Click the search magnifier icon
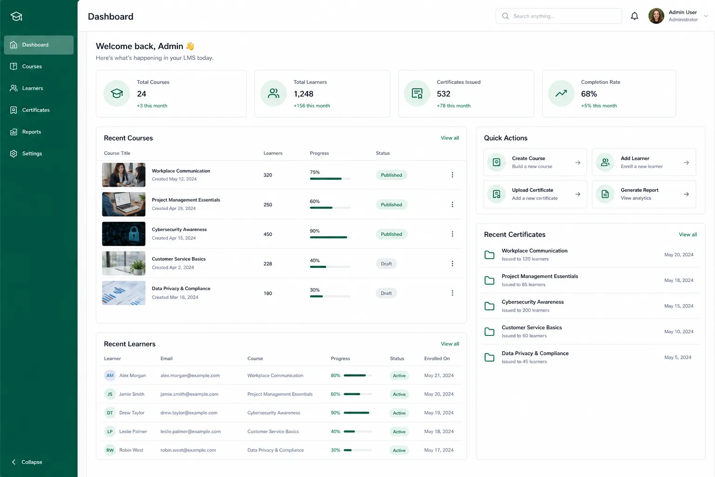 tap(506, 16)
